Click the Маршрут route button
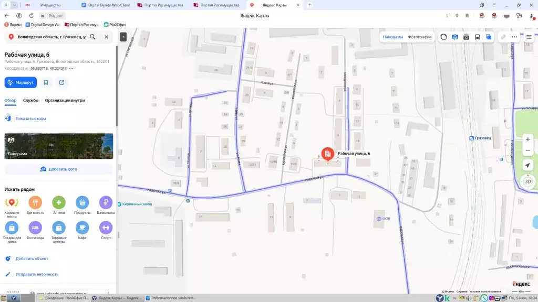This screenshot has height=302, width=538. coord(20,82)
